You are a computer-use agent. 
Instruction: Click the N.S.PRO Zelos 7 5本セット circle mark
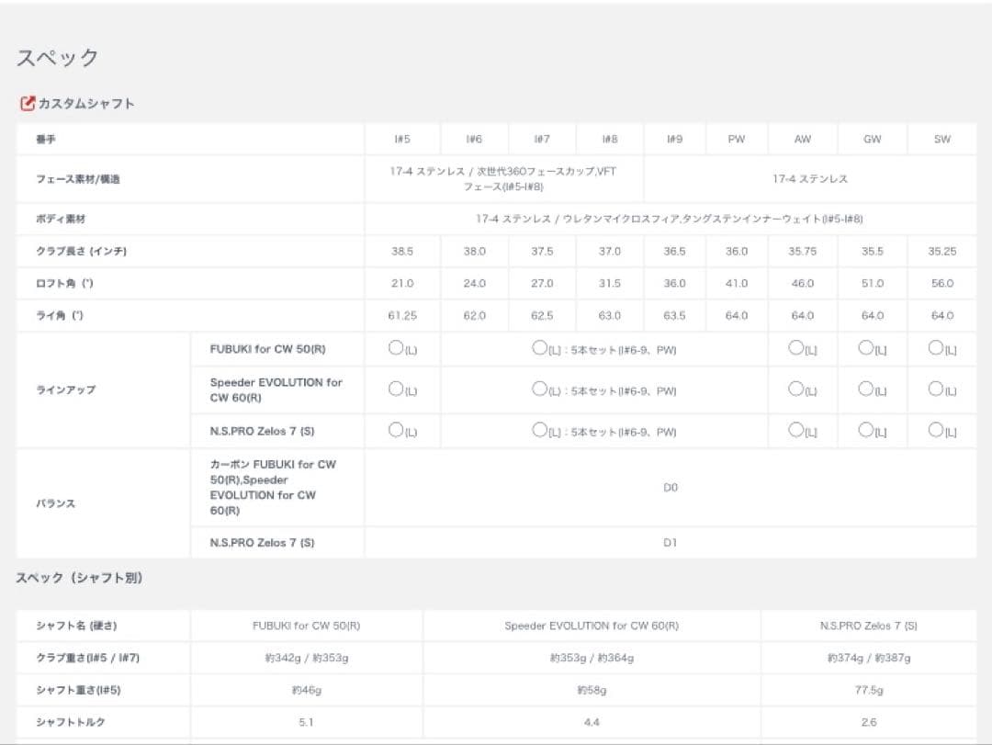pos(540,430)
